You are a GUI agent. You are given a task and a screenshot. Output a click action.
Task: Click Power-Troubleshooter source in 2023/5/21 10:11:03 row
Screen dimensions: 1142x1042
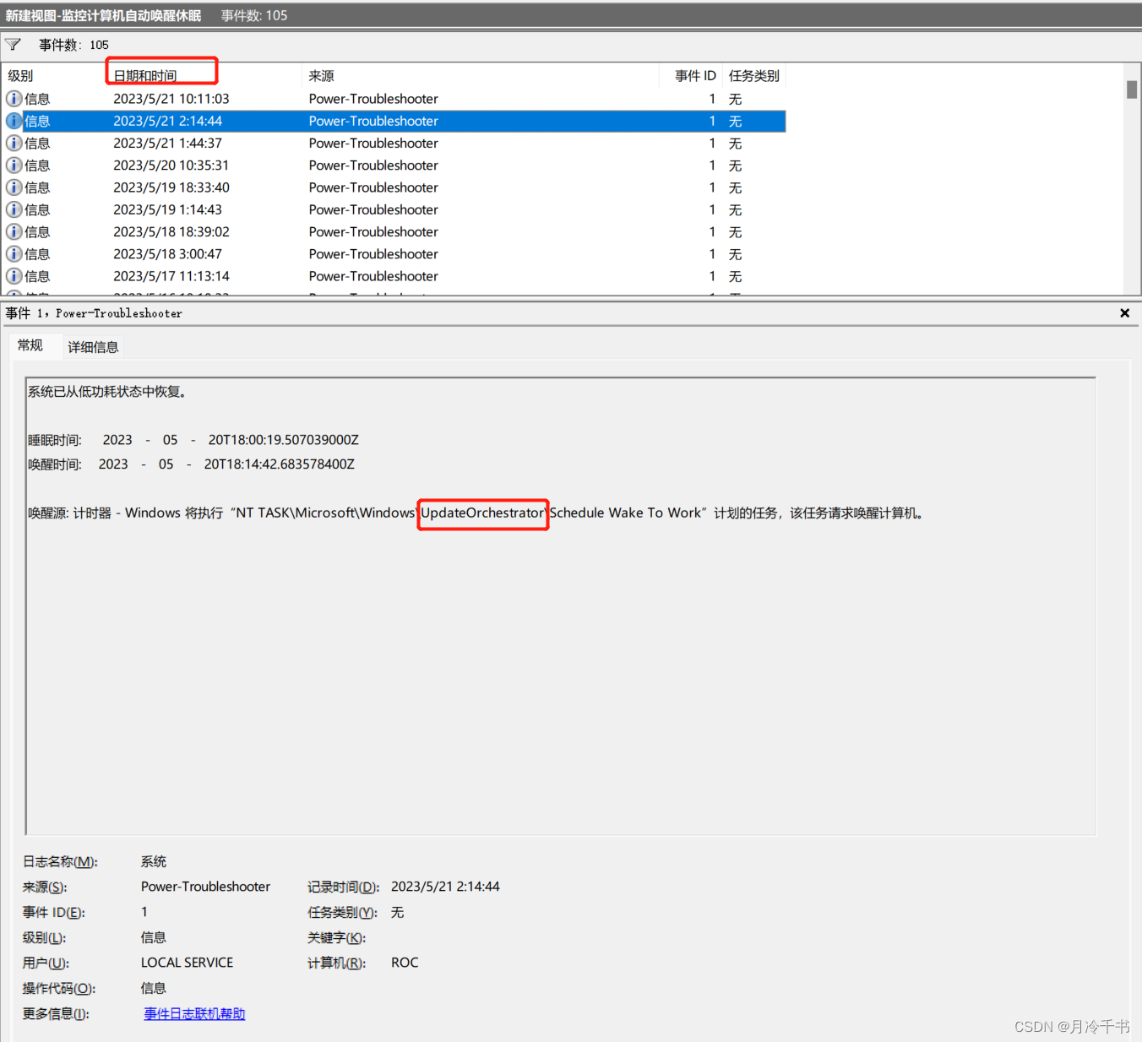(373, 99)
